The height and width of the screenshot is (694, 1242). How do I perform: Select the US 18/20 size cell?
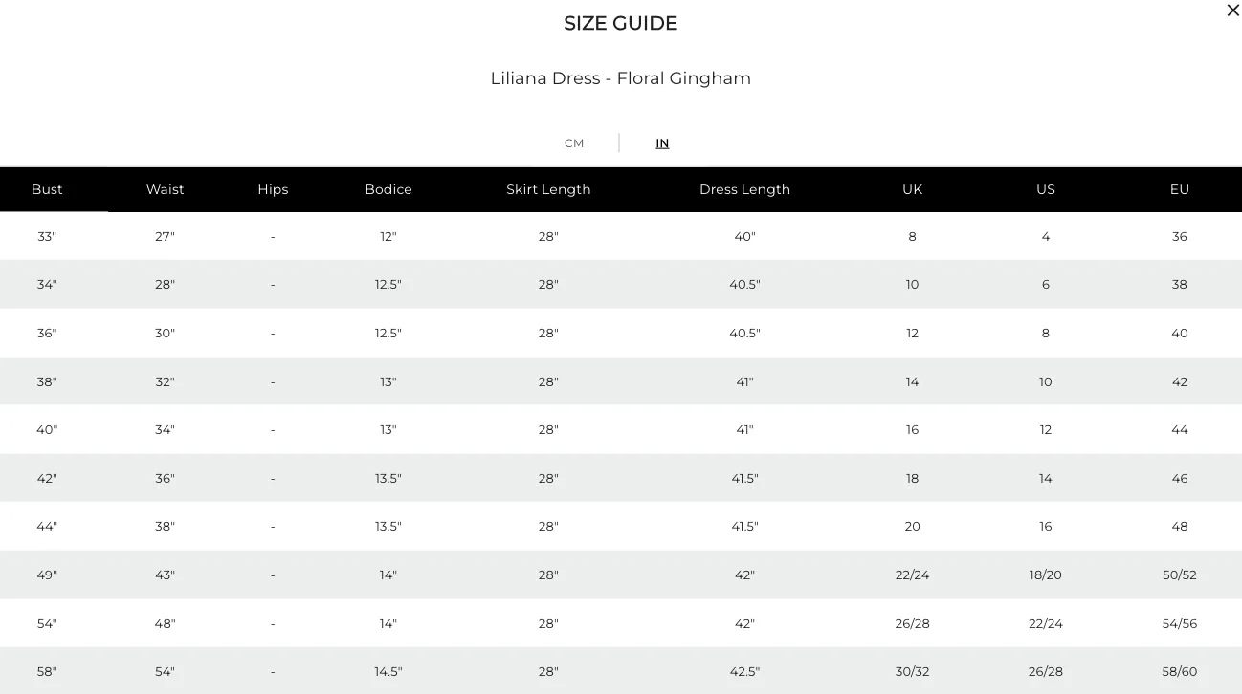[x=1046, y=575]
